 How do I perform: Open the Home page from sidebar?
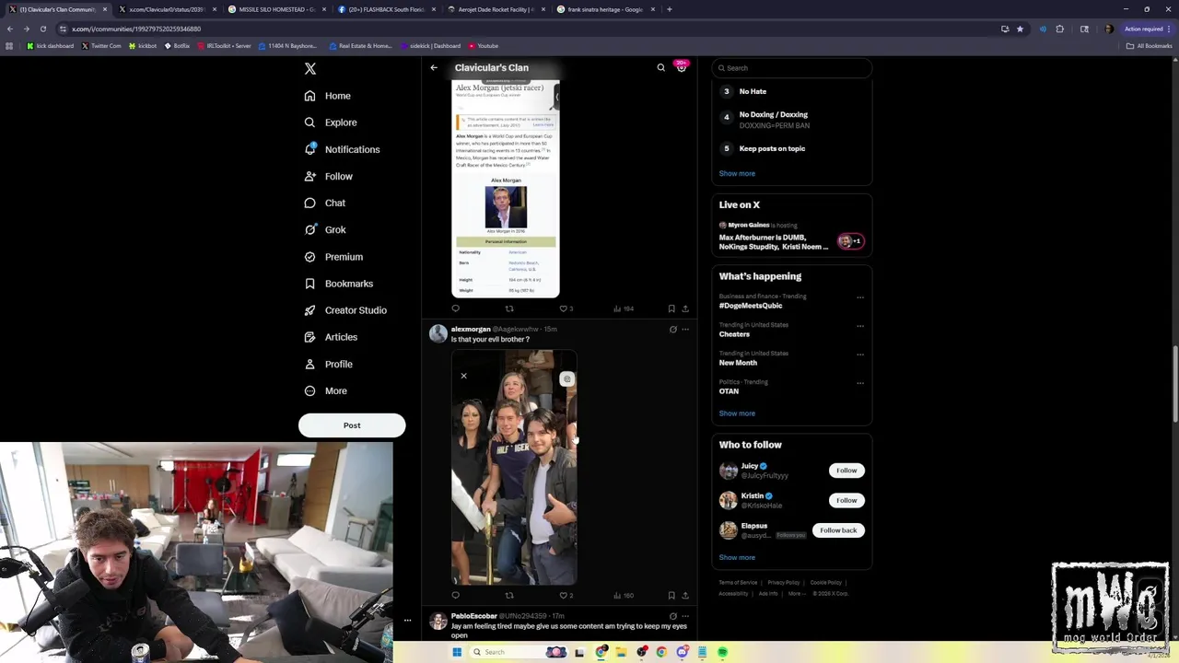(327, 96)
